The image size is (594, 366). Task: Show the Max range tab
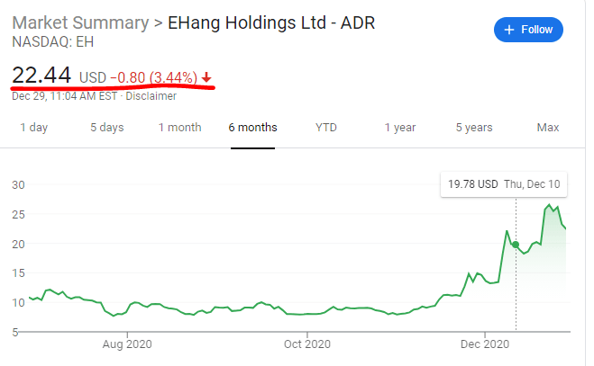(548, 128)
